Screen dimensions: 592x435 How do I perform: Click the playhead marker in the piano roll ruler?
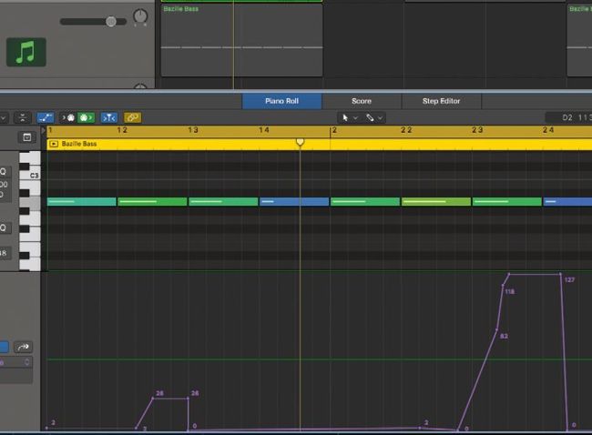300,142
